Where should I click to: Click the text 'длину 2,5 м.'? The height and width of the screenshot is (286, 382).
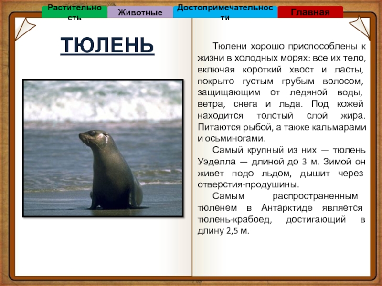223,231
